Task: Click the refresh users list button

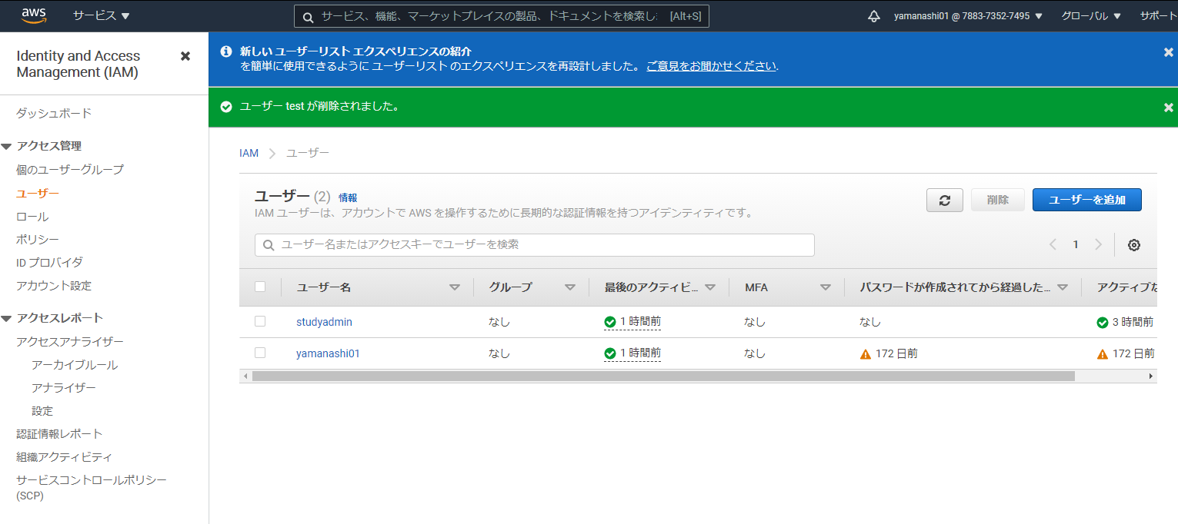Action: coord(945,200)
